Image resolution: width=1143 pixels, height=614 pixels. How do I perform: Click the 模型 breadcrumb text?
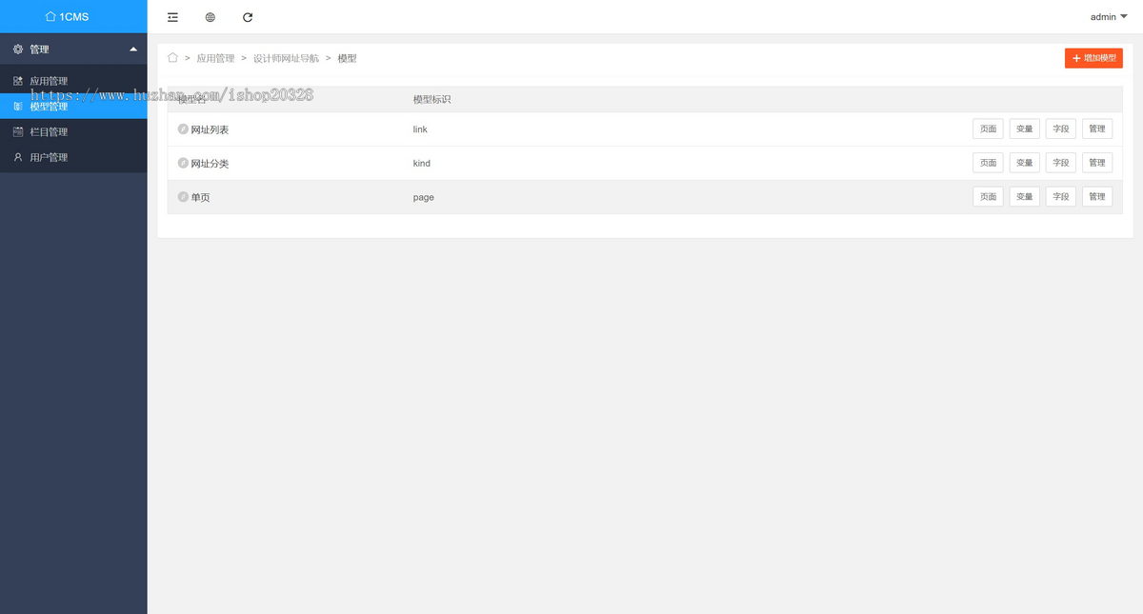[347, 58]
